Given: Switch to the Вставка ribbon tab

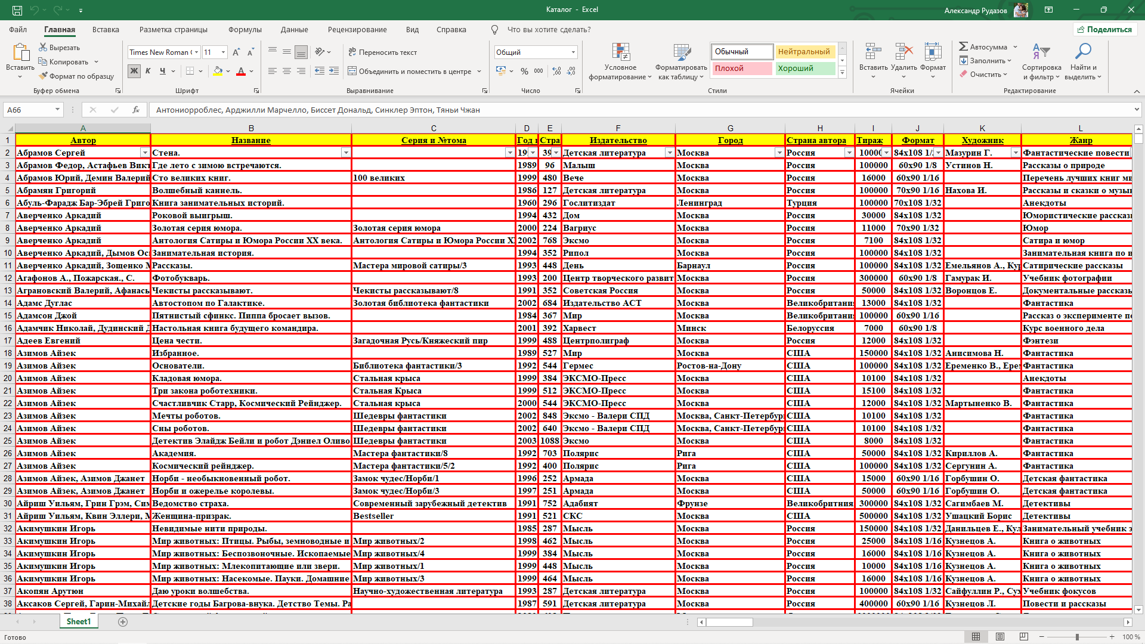Looking at the screenshot, I should pos(106,30).
